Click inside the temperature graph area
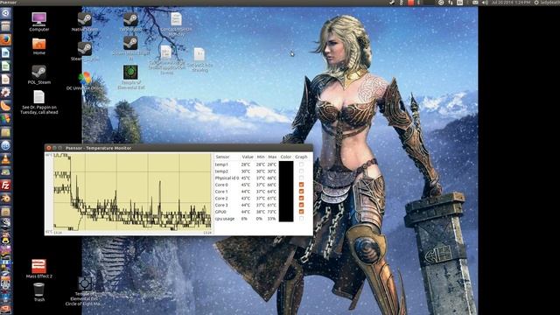Image resolution: width=560 pixels, height=315 pixels. (132, 192)
